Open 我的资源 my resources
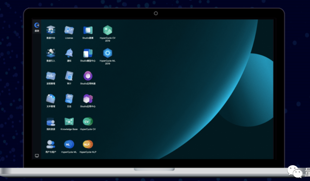 pyautogui.click(x=51, y=122)
